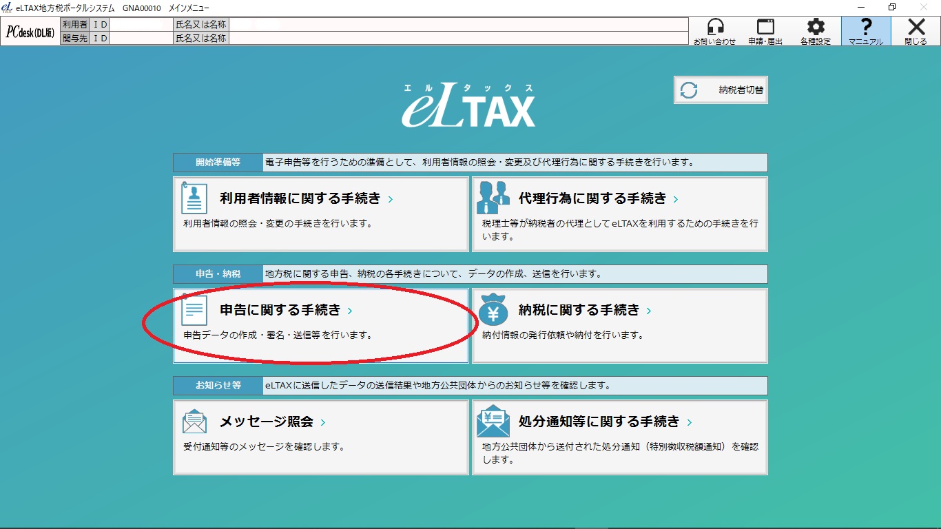Viewport: 941px width, 529px height.
Task: Click the user document icon for 利用者情報
Action: click(194, 198)
